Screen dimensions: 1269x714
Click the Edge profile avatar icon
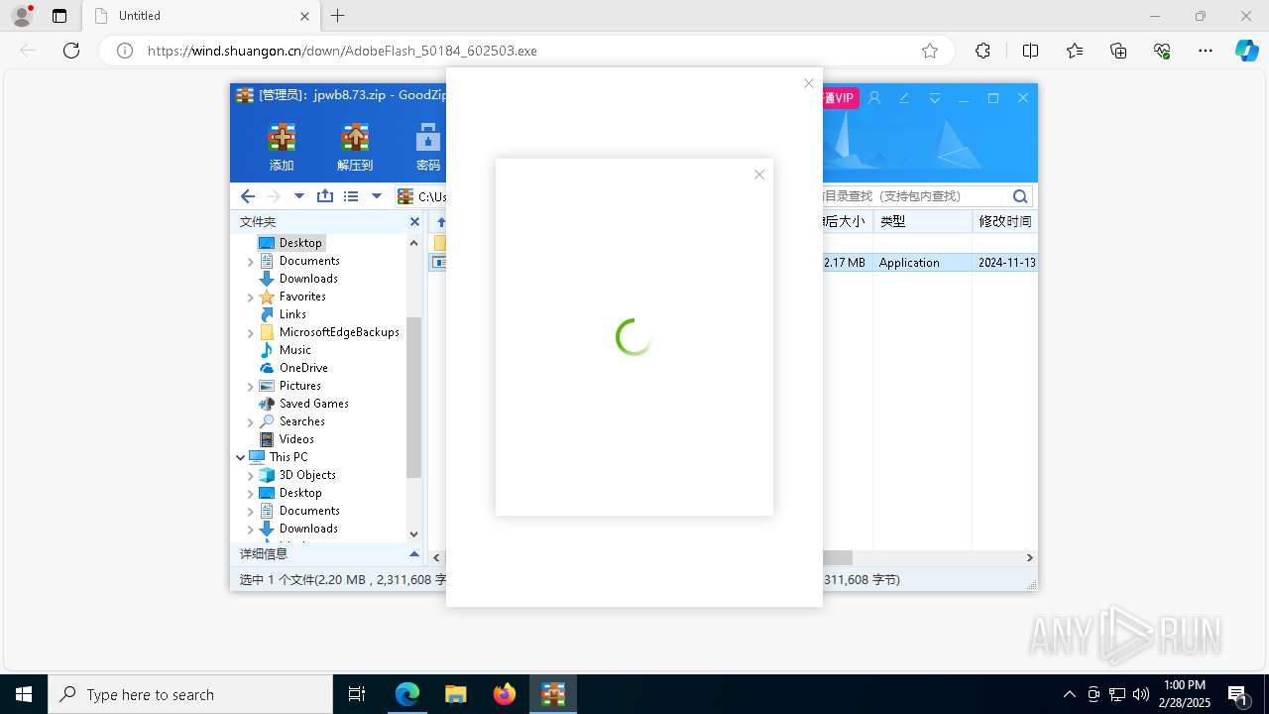click(22, 16)
